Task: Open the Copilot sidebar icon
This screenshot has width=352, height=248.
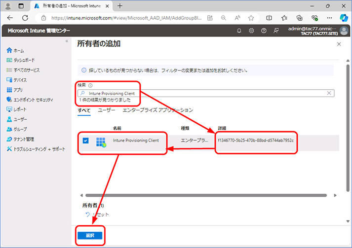Action: [344, 18]
